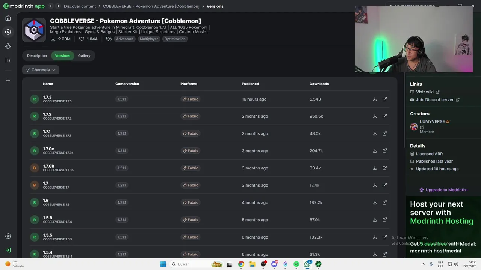Image resolution: width=481 pixels, height=270 pixels.
Task: Click the taskbar Buscar search box
Action: tap(197, 264)
